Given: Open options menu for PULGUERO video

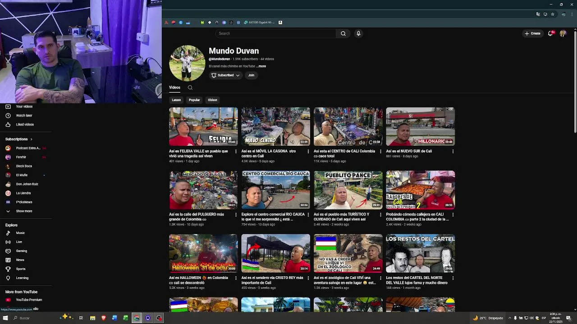Looking at the screenshot, I should [x=236, y=215].
